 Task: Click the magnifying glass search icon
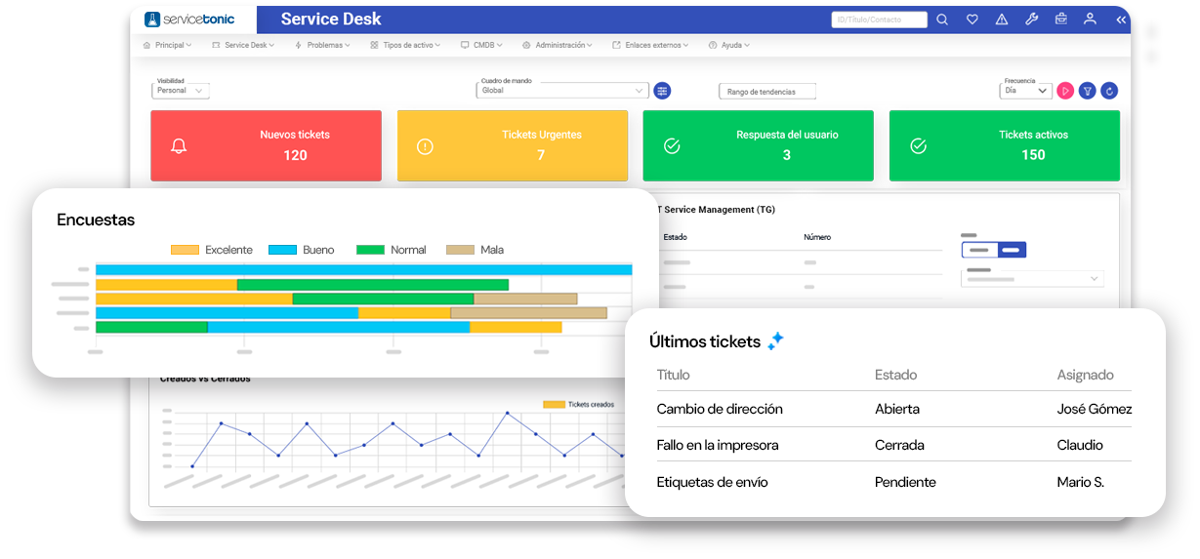(x=942, y=20)
